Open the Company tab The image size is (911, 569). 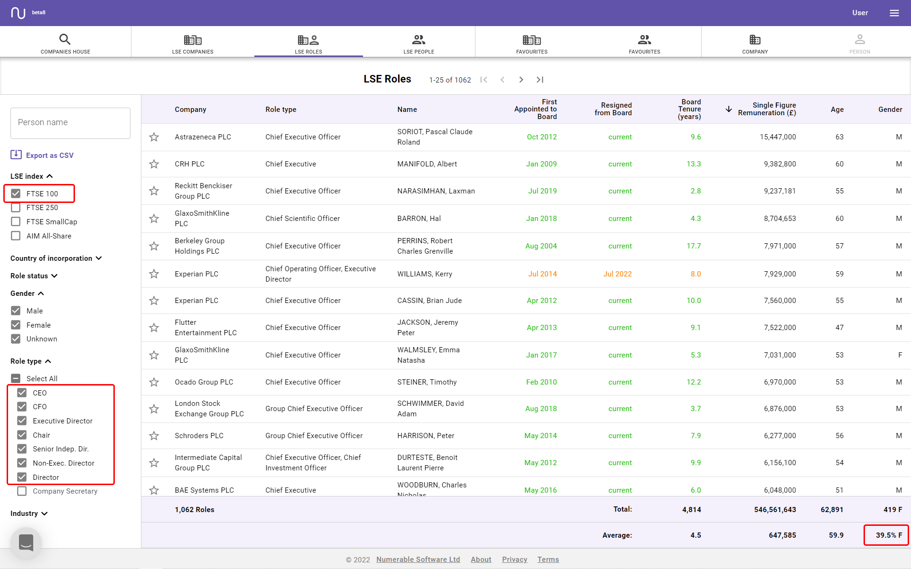tap(755, 44)
